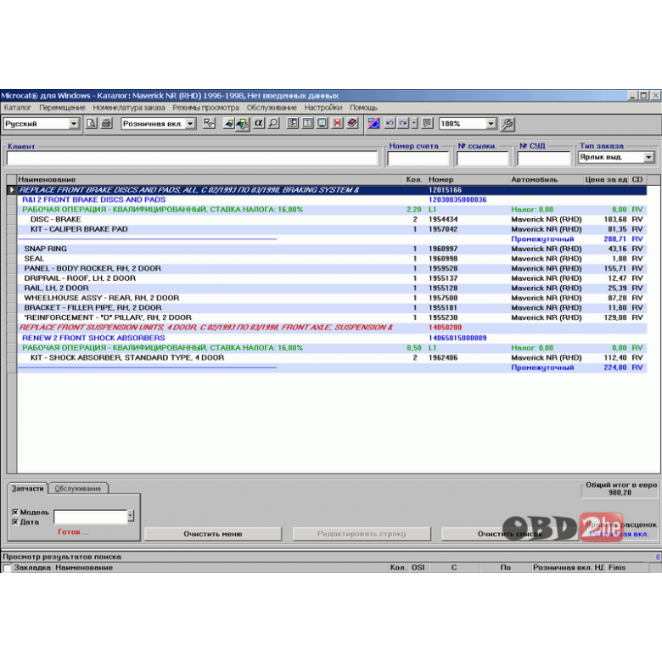This screenshot has width=662, height=662.
Task: Click the print preview icon in the toolbar
Action: [91, 123]
